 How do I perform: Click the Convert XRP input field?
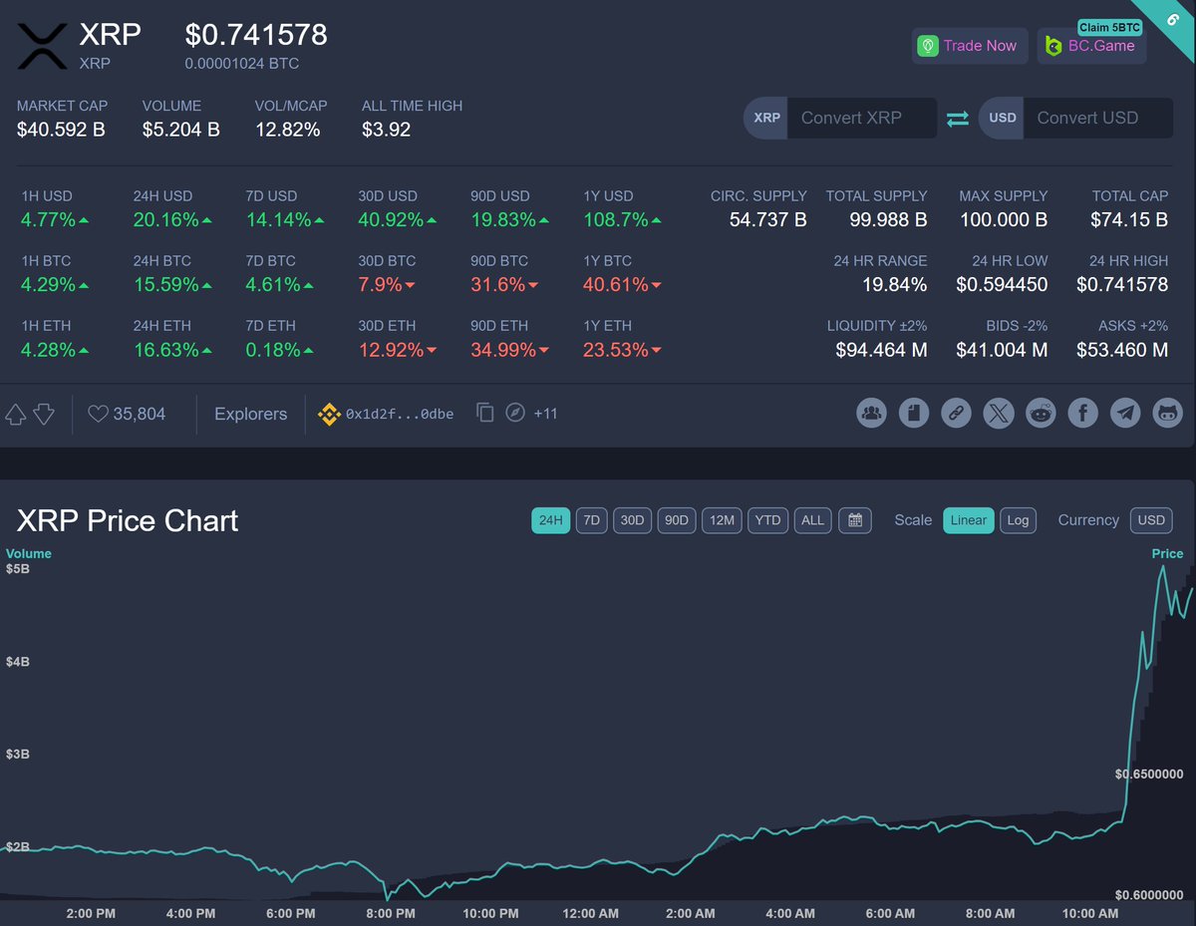862,118
